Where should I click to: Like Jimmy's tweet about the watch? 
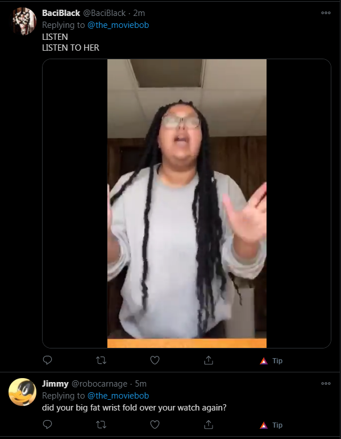pos(155,424)
